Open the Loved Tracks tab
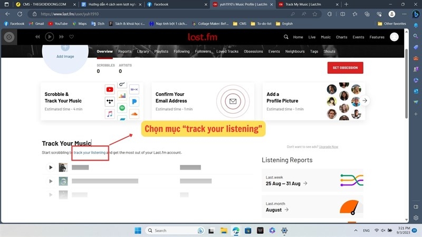 coord(228,52)
